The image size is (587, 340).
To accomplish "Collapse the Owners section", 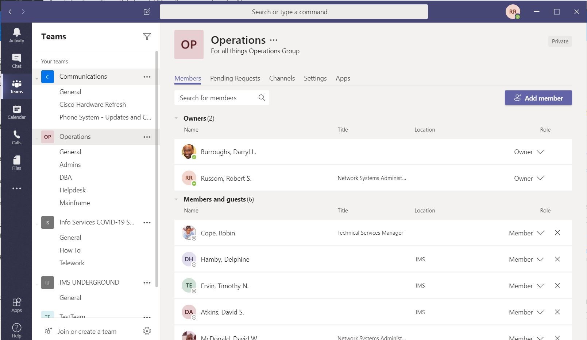I will coord(176,118).
